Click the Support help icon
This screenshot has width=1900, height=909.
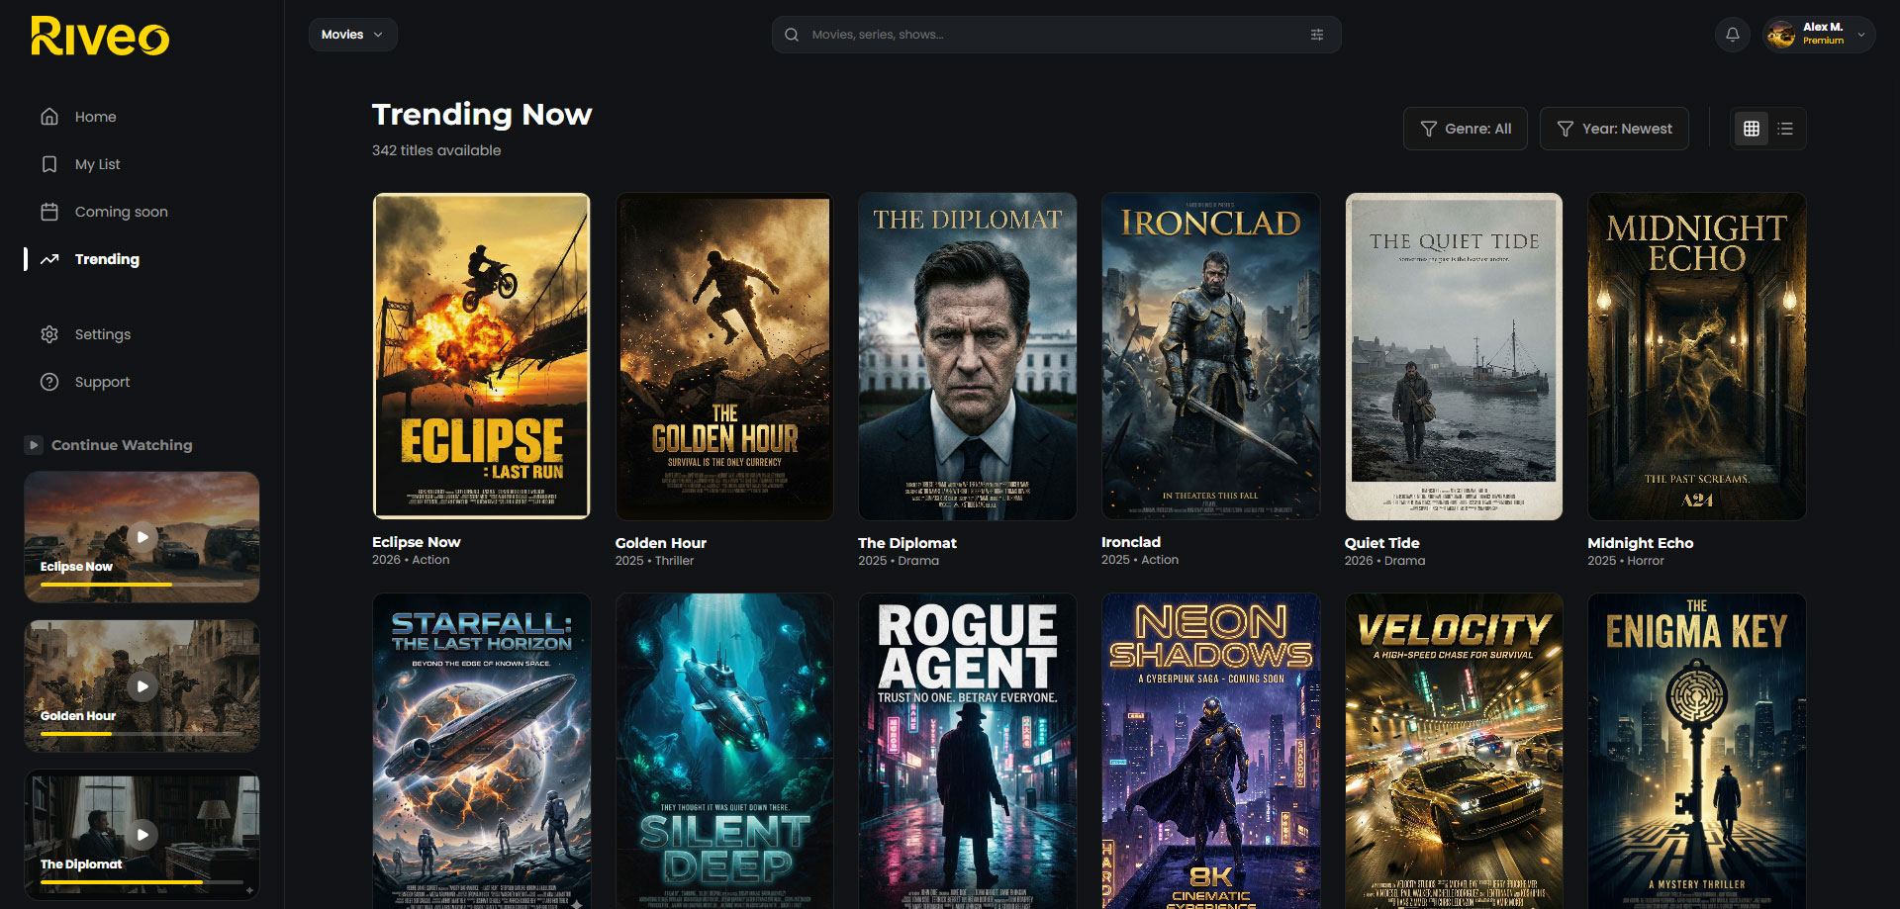click(x=49, y=382)
